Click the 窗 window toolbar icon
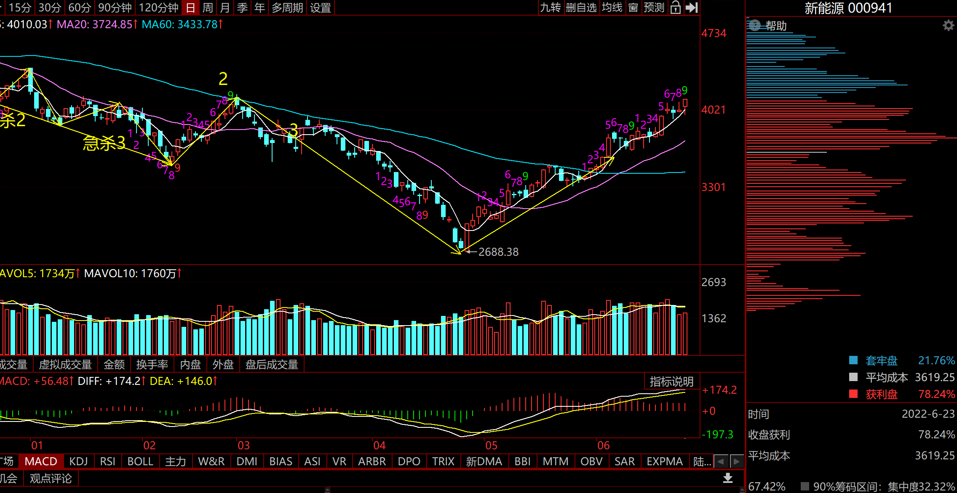This screenshot has height=493, width=957. (x=633, y=8)
